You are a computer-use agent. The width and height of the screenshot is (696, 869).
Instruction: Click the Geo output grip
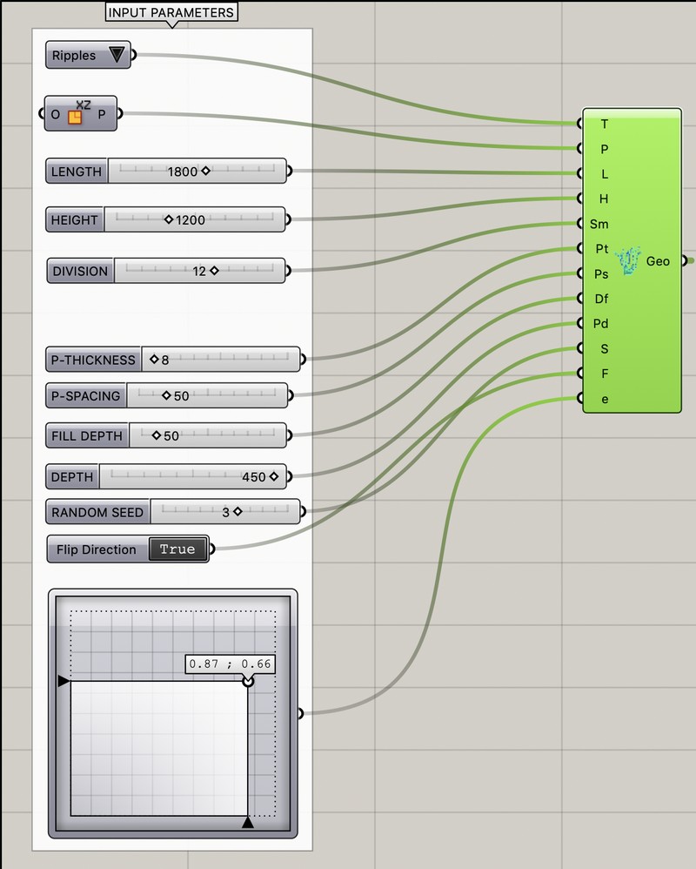pos(684,260)
